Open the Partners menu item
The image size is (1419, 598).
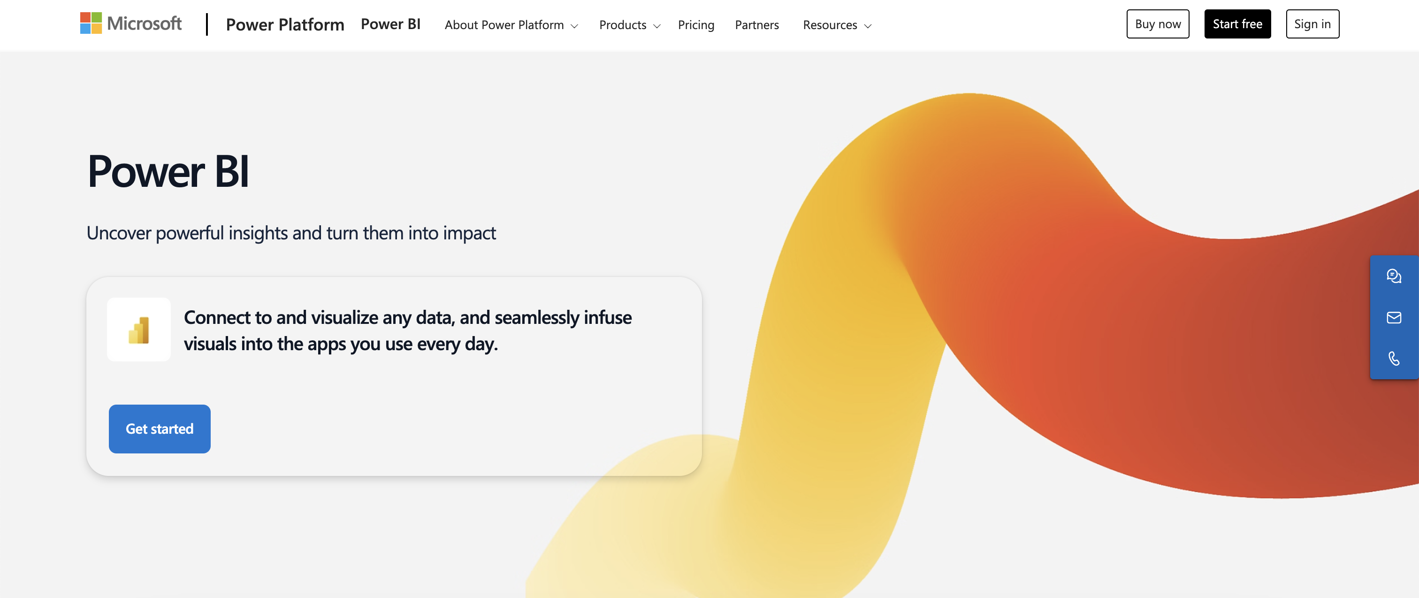pos(756,25)
